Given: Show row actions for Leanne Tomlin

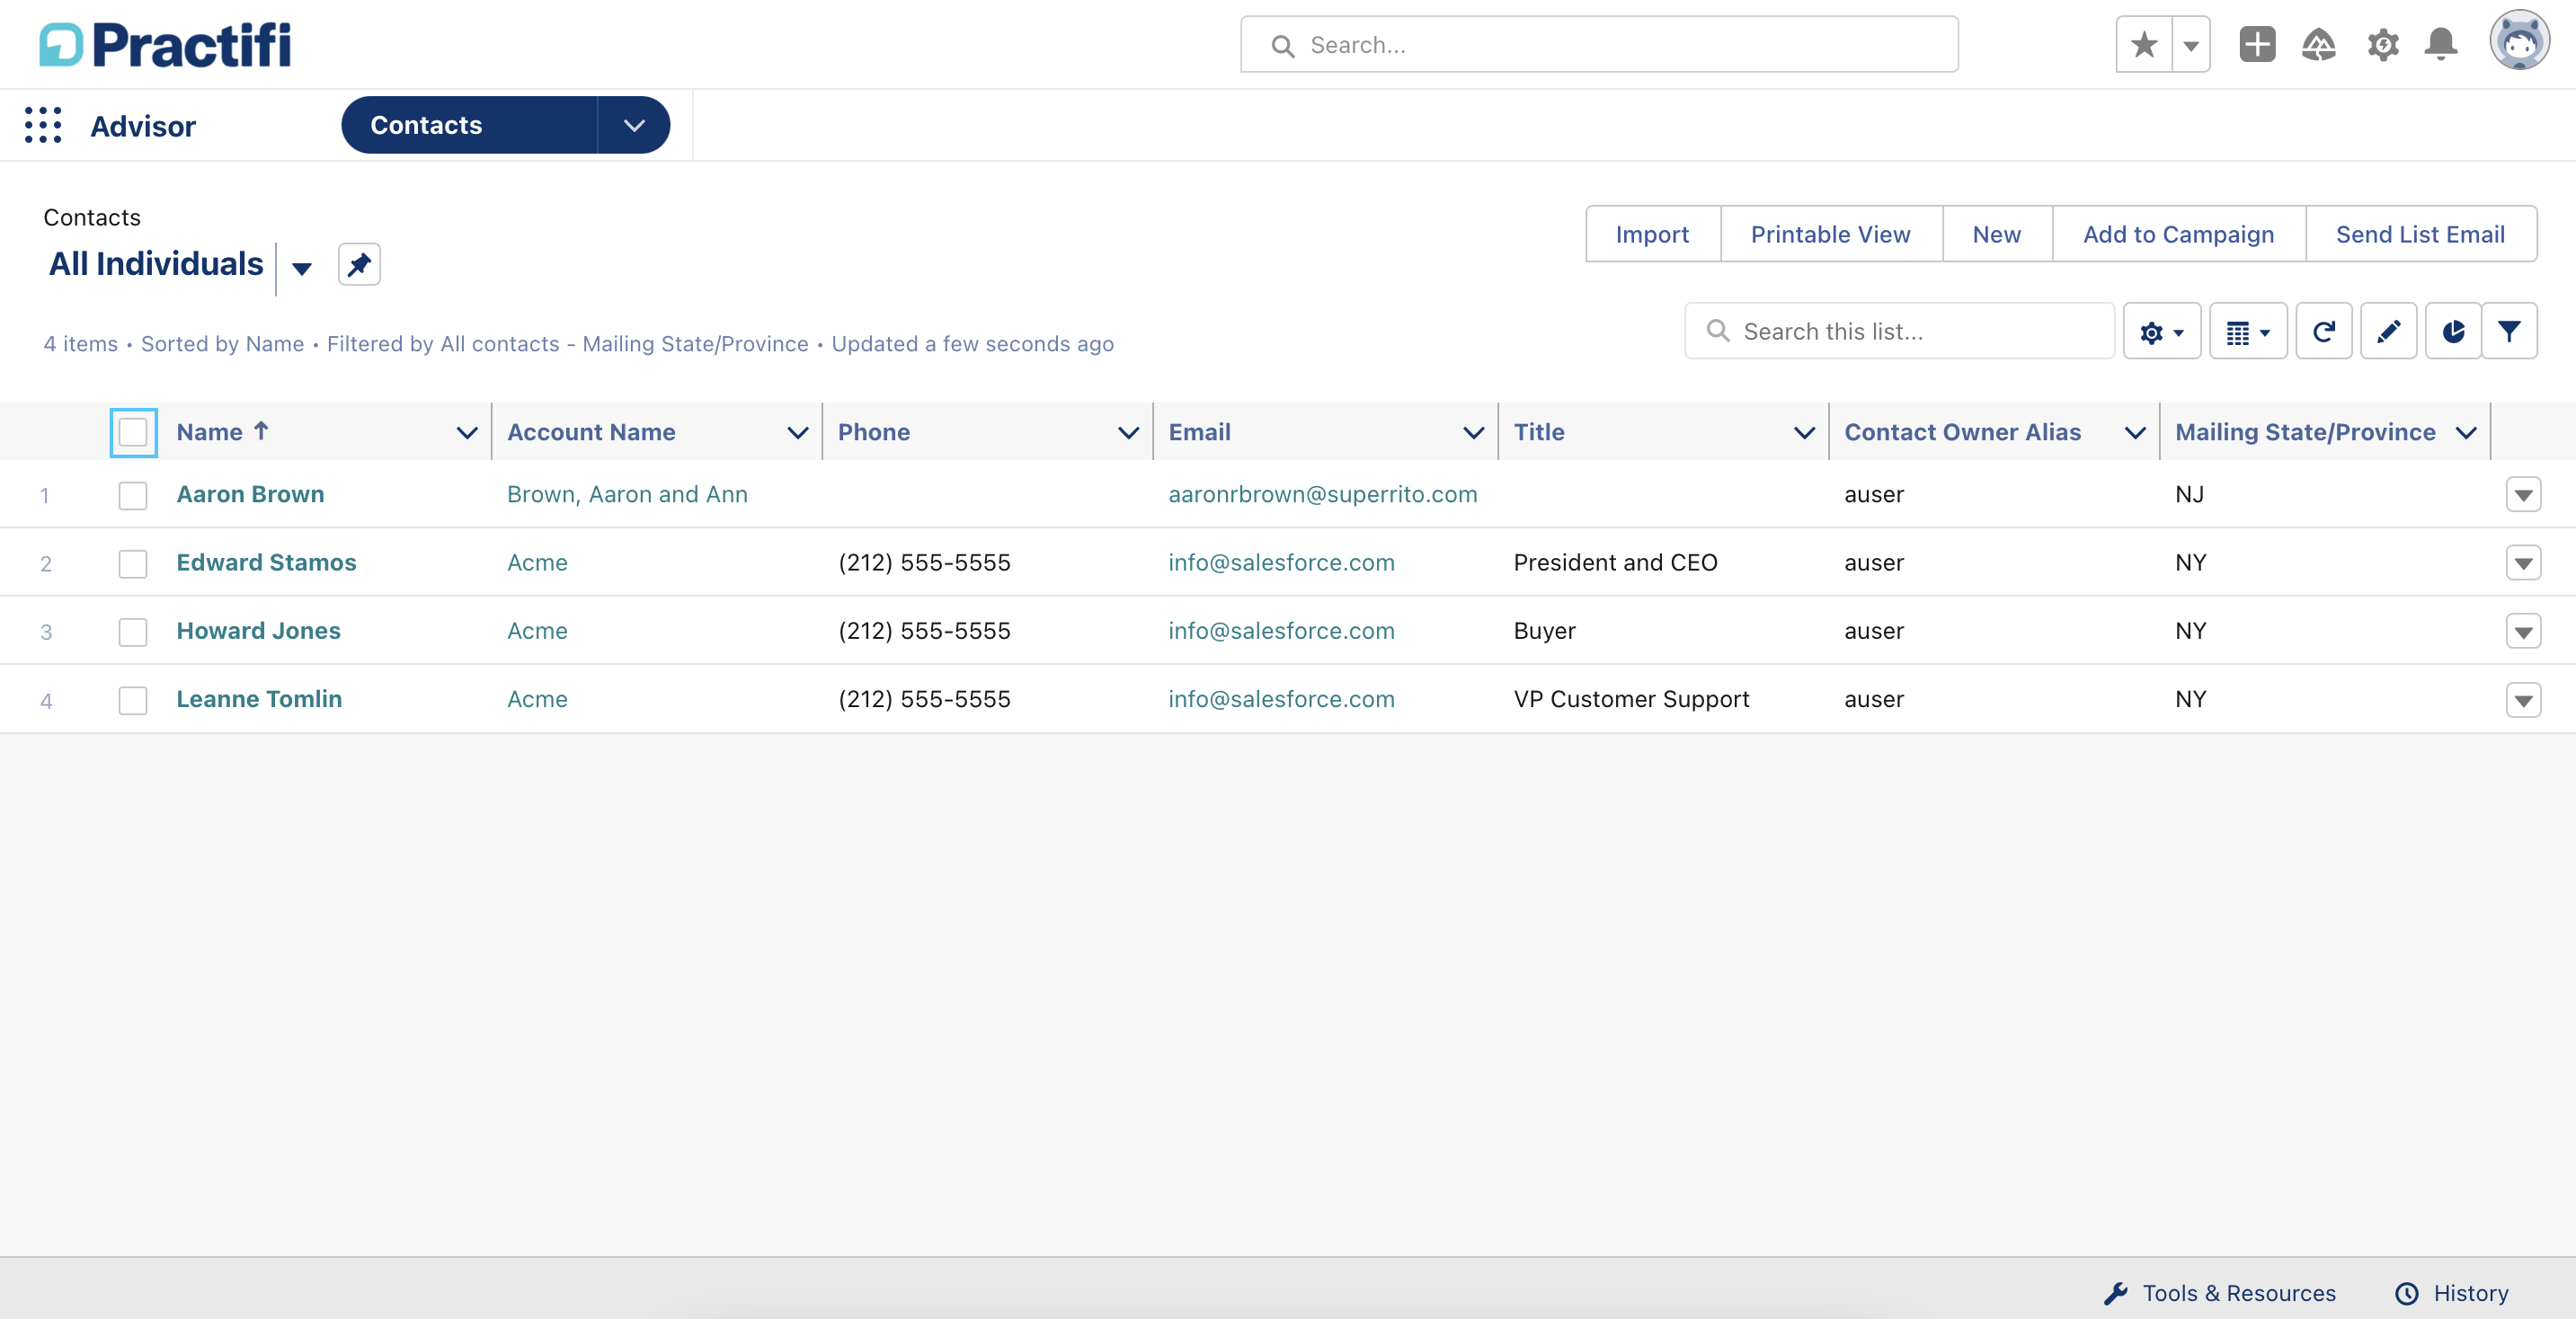Looking at the screenshot, I should [2523, 700].
